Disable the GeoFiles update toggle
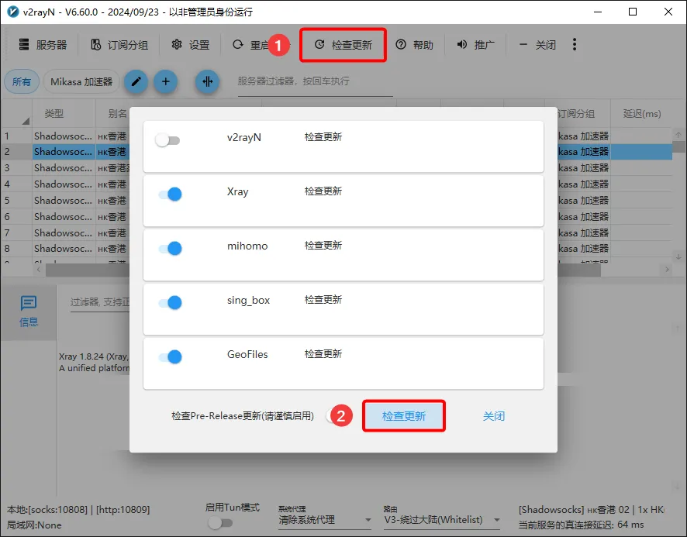Screen dimensions: 687x537 (170, 356)
